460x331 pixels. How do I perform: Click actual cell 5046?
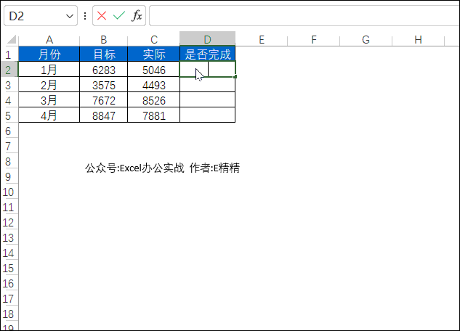(x=154, y=70)
